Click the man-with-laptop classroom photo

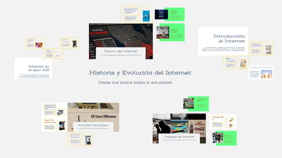pyautogui.click(x=163, y=32)
